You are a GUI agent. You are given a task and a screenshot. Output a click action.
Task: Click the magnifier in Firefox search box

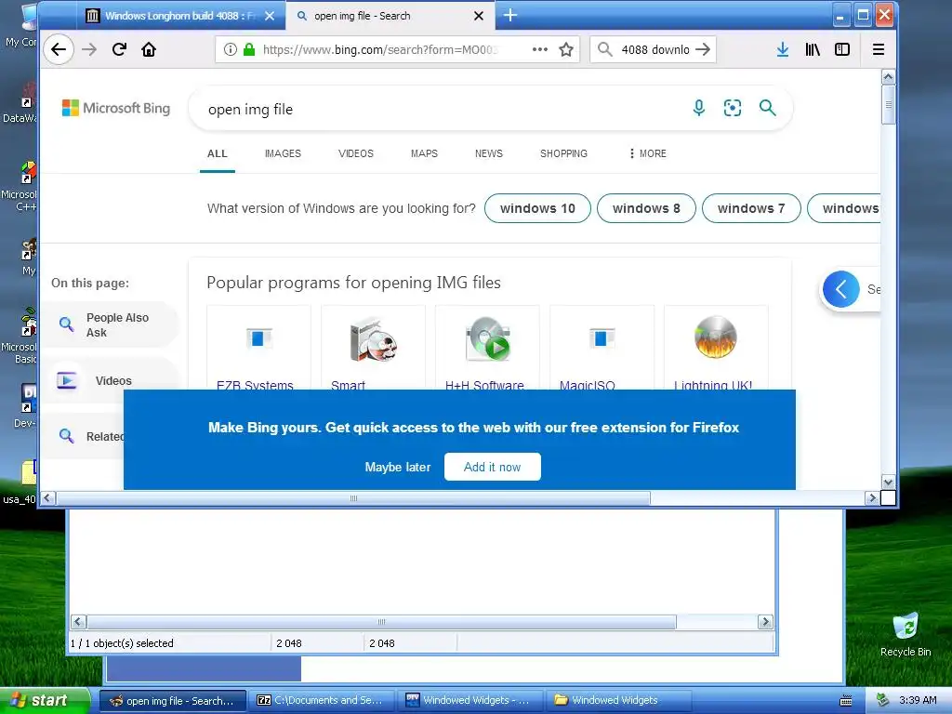click(x=604, y=49)
